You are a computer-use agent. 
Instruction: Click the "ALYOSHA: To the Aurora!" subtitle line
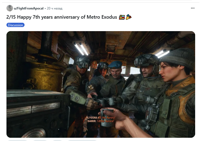pos(101,118)
